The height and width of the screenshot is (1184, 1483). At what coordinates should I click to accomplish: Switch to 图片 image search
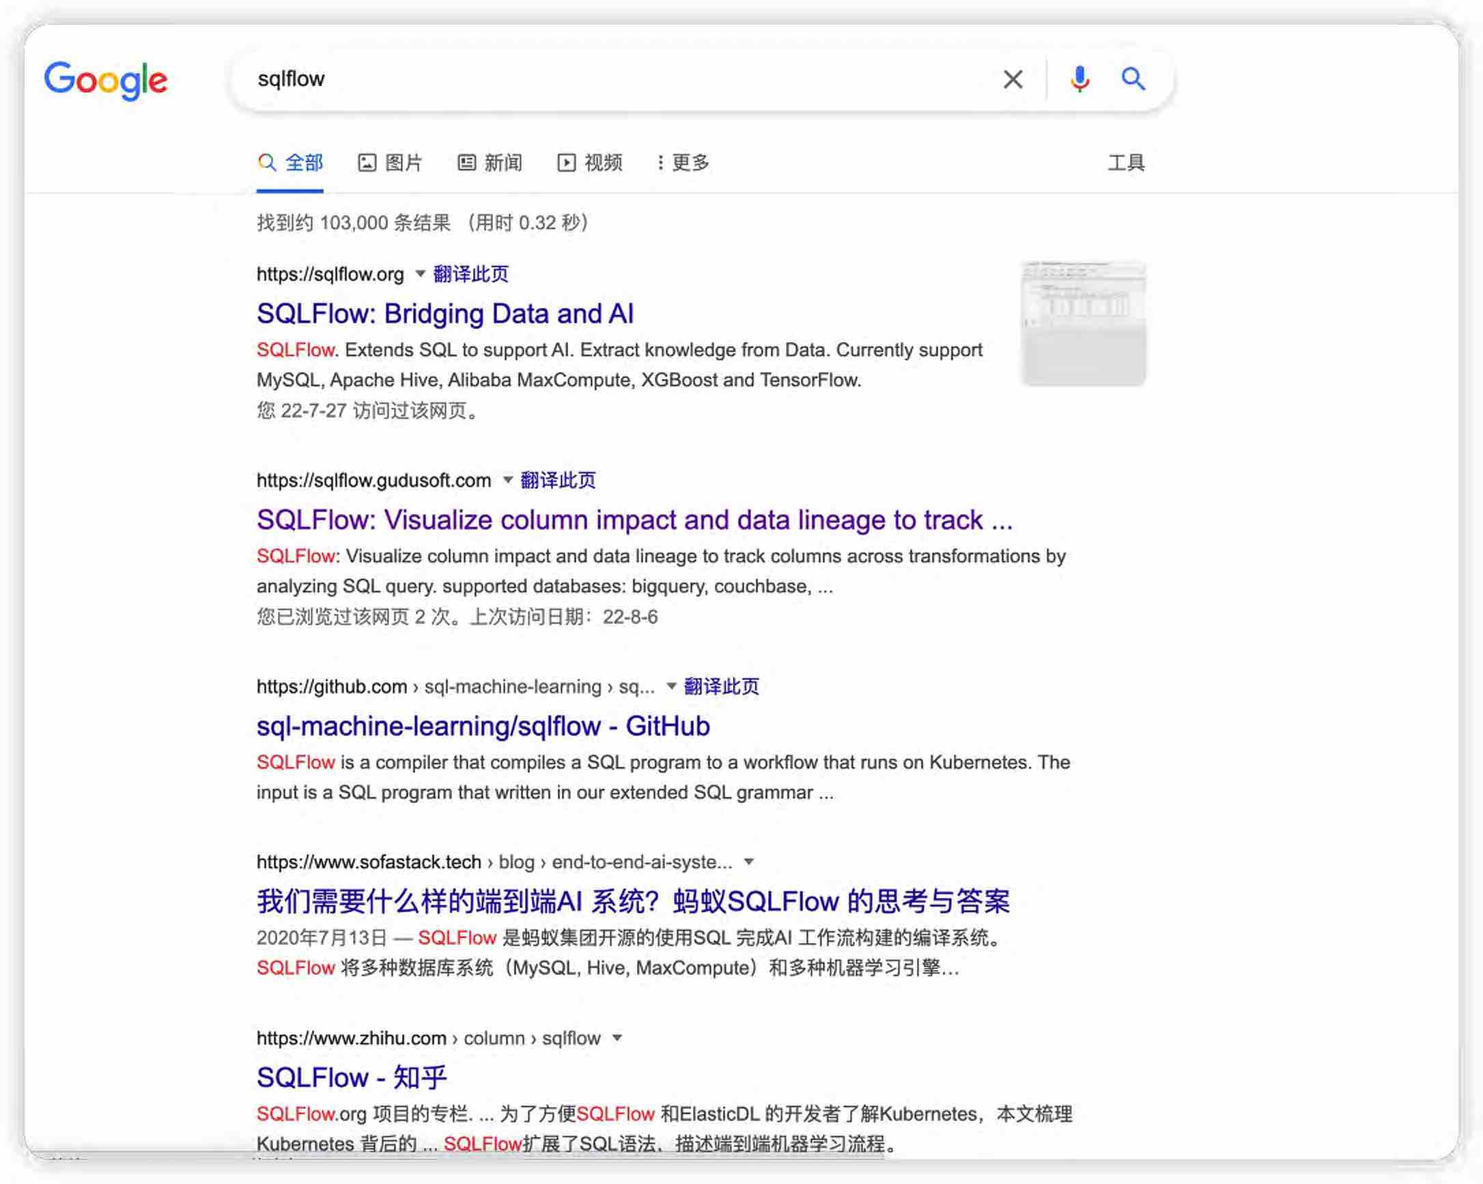tap(391, 163)
